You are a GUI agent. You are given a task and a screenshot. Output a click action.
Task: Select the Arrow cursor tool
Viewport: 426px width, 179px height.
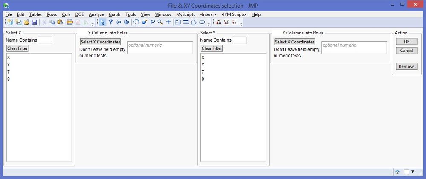pos(102,22)
